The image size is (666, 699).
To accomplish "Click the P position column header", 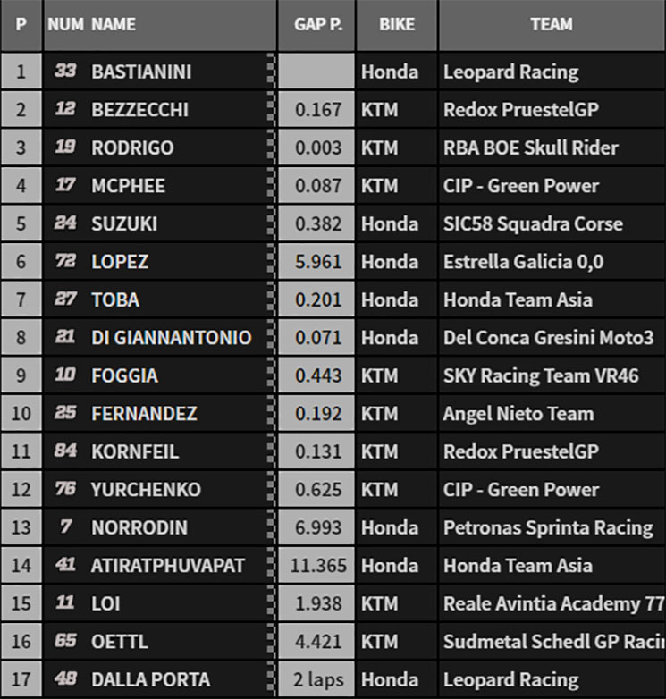I will [21, 24].
